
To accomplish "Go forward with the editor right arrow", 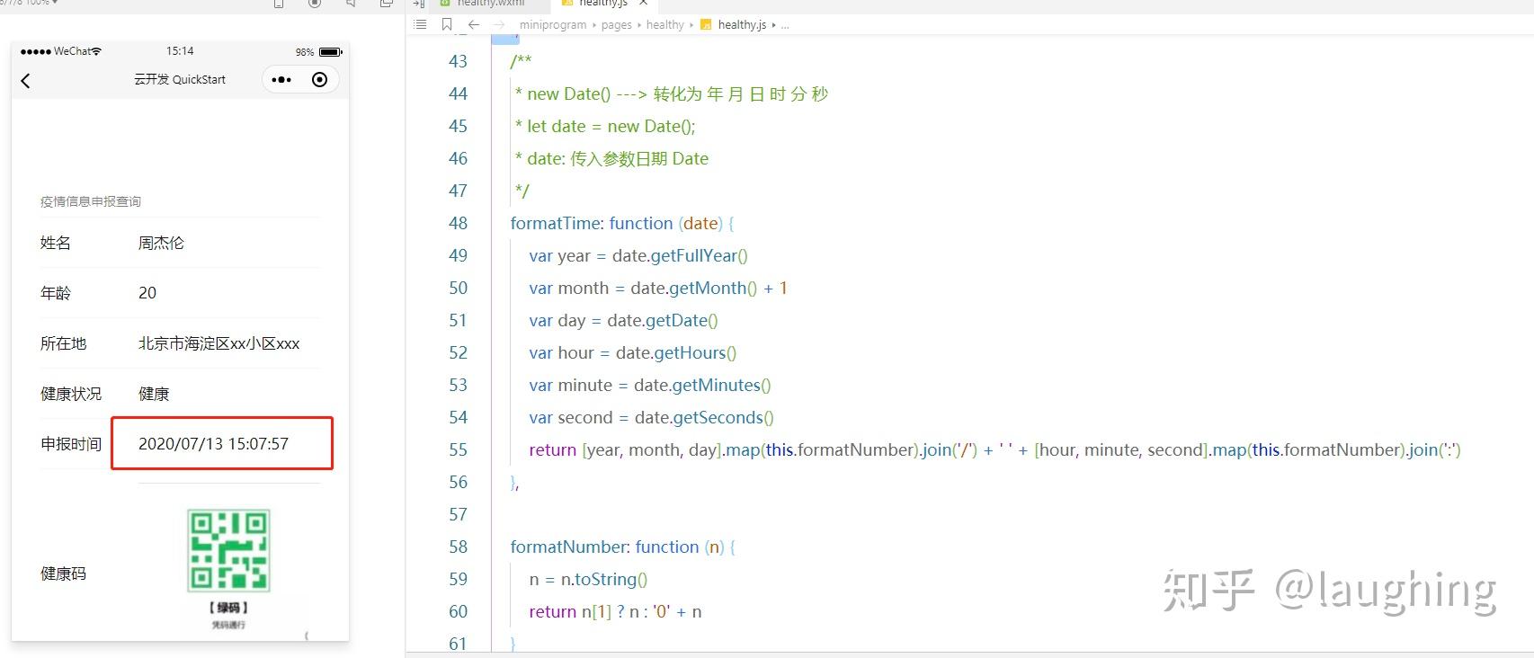I will click(499, 24).
